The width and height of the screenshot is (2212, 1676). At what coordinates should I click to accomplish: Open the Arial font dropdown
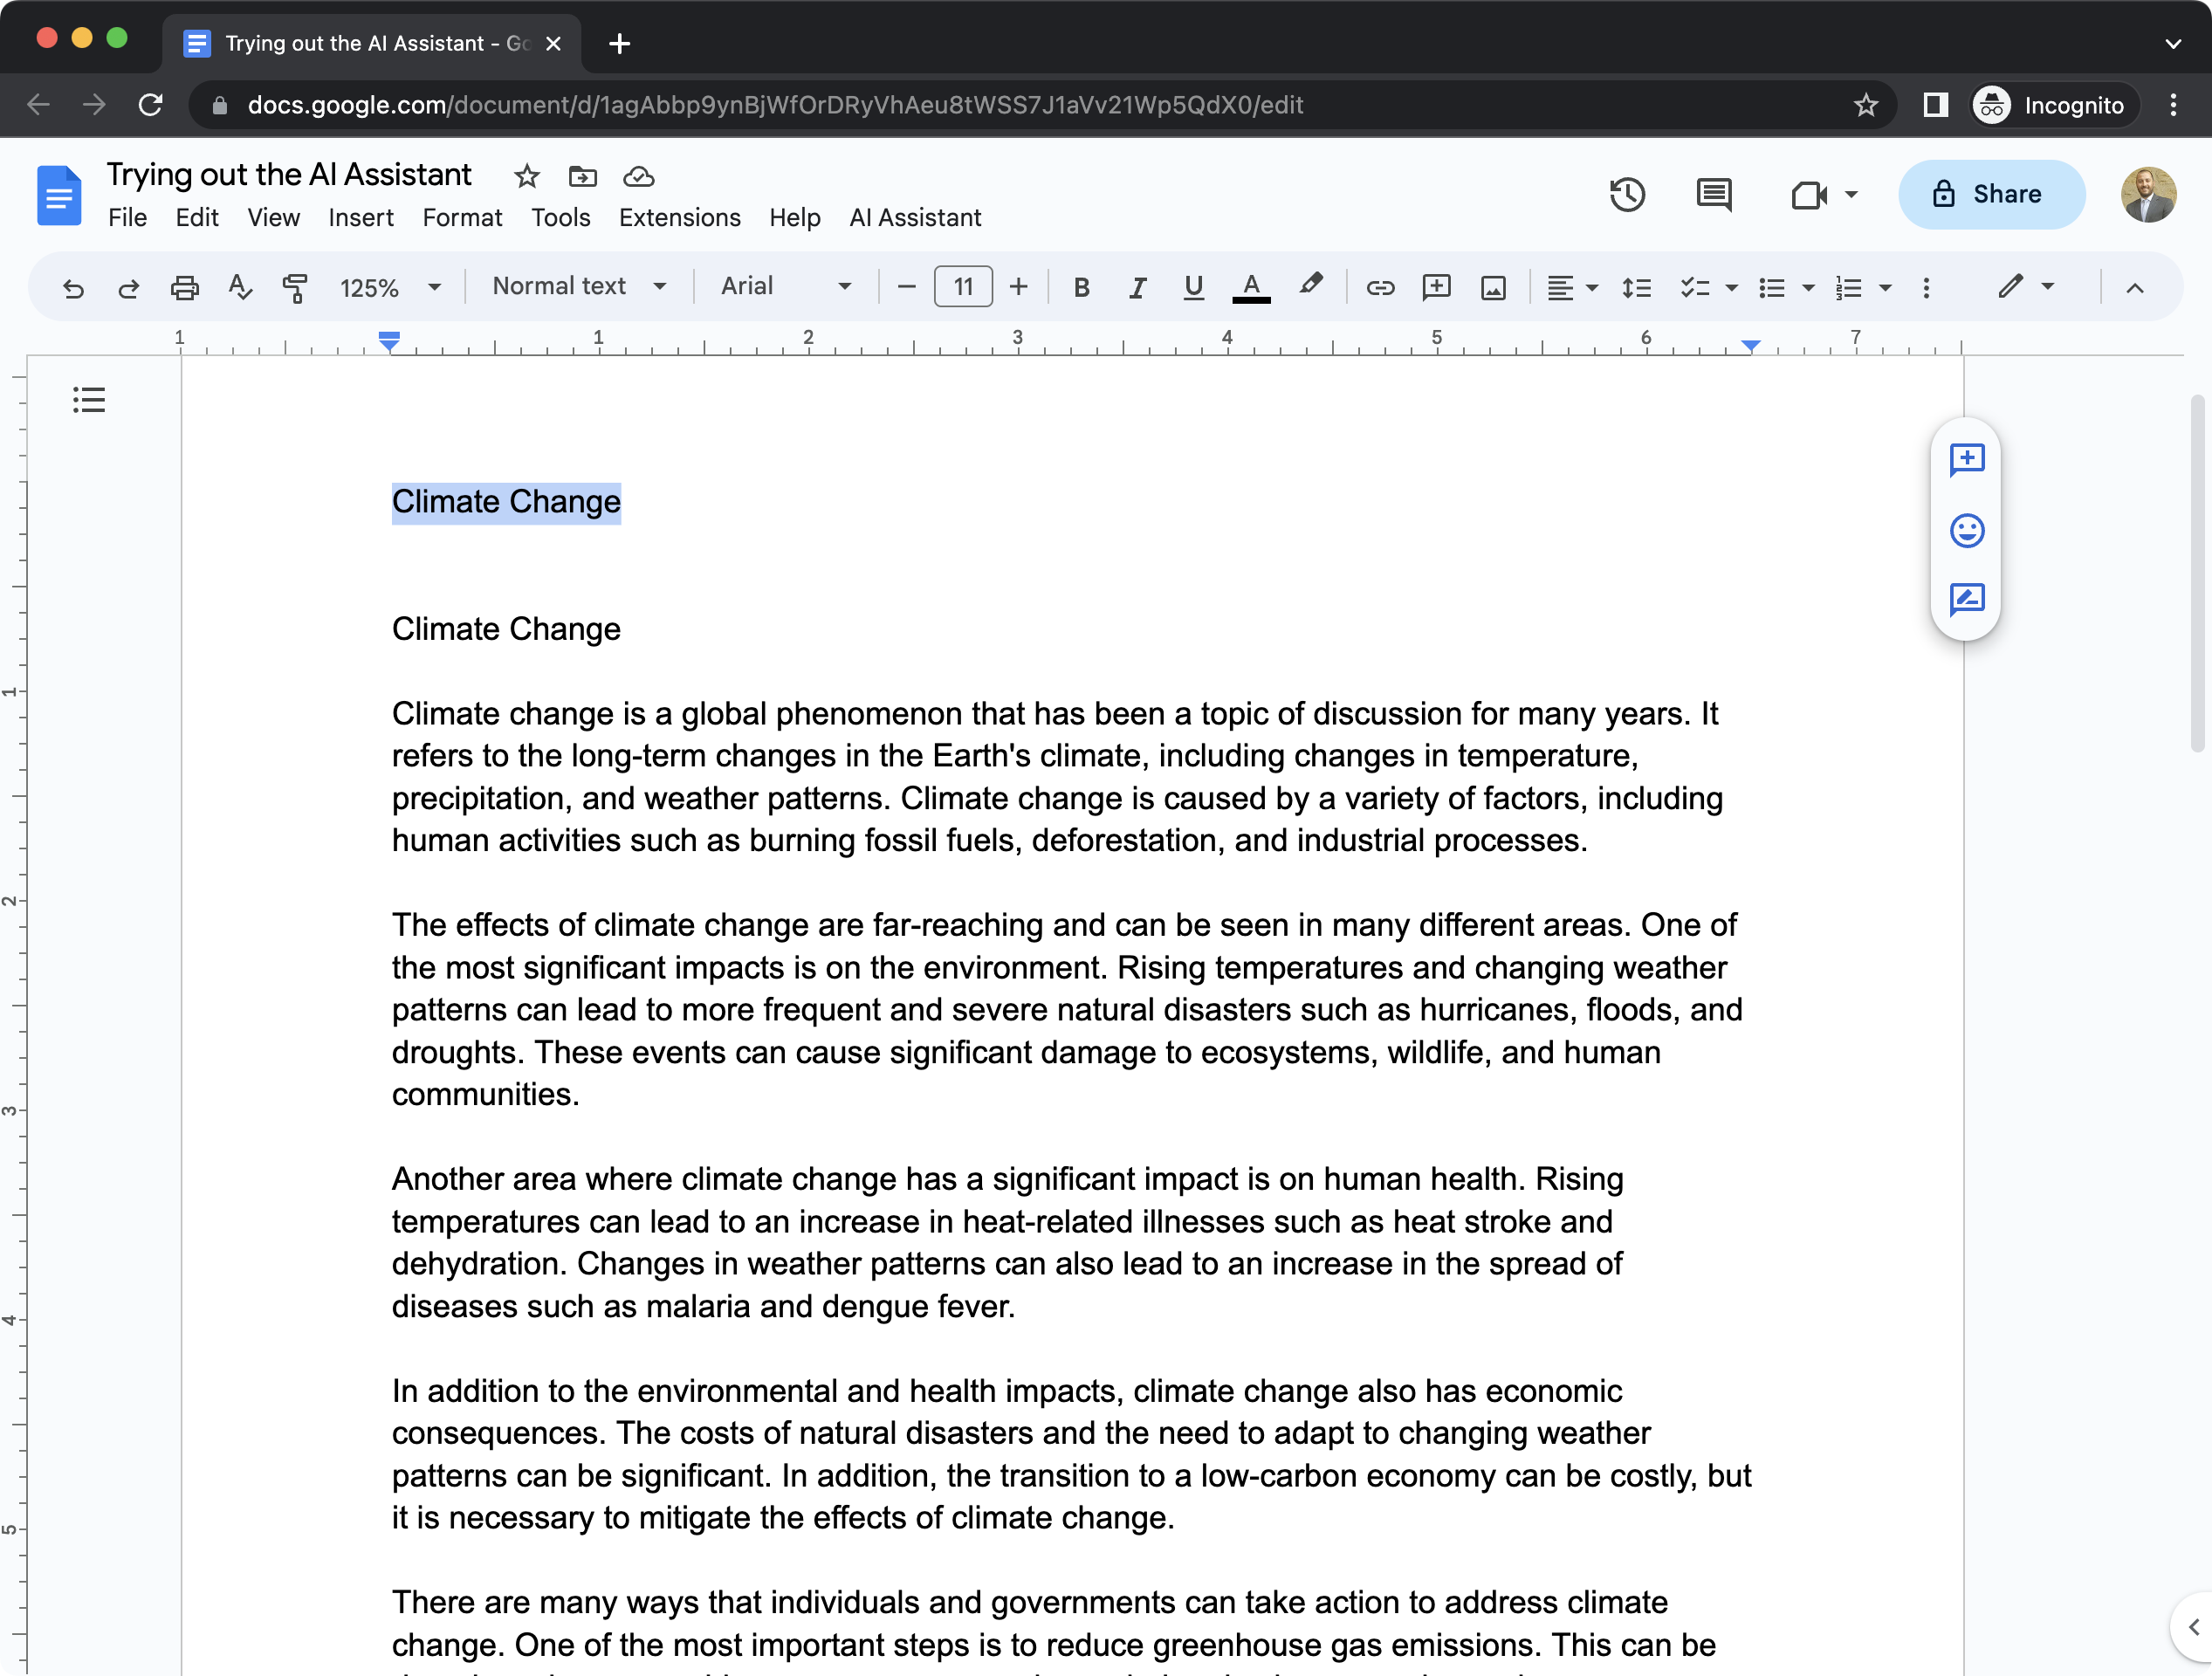click(786, 286)
